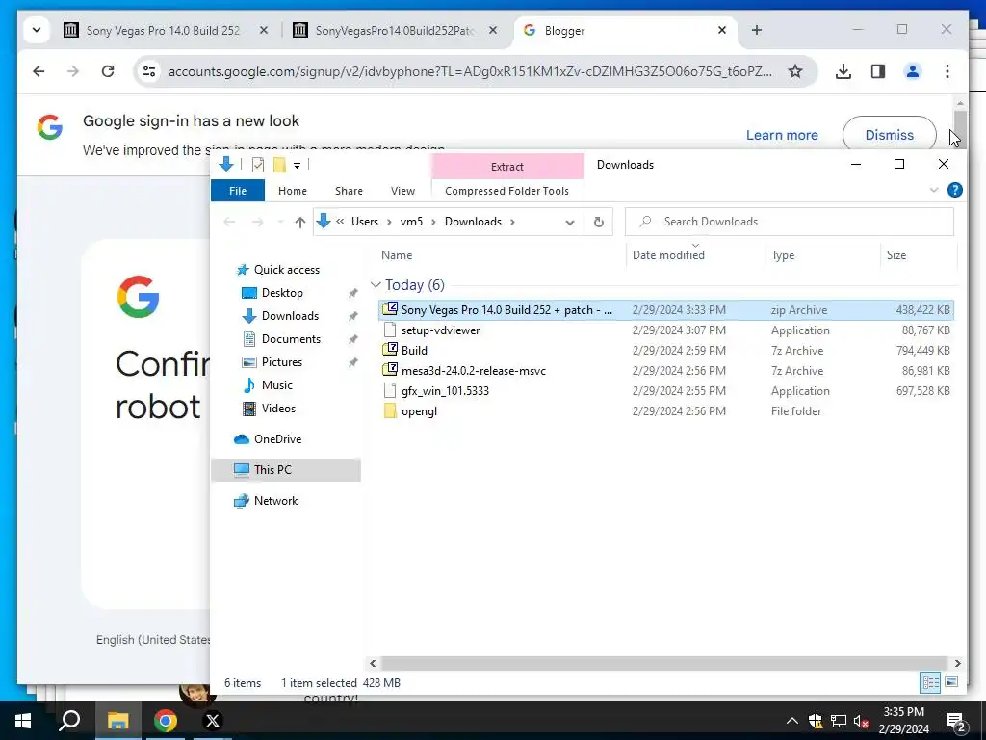Screen dimensions: 986x740
Task: Switch to SonyVegasPro14.0Build252Patch tab
Action: pyautogui.click(x=396, y=30)
